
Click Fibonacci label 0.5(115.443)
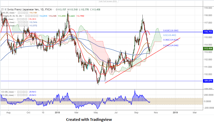click(170, 35)
